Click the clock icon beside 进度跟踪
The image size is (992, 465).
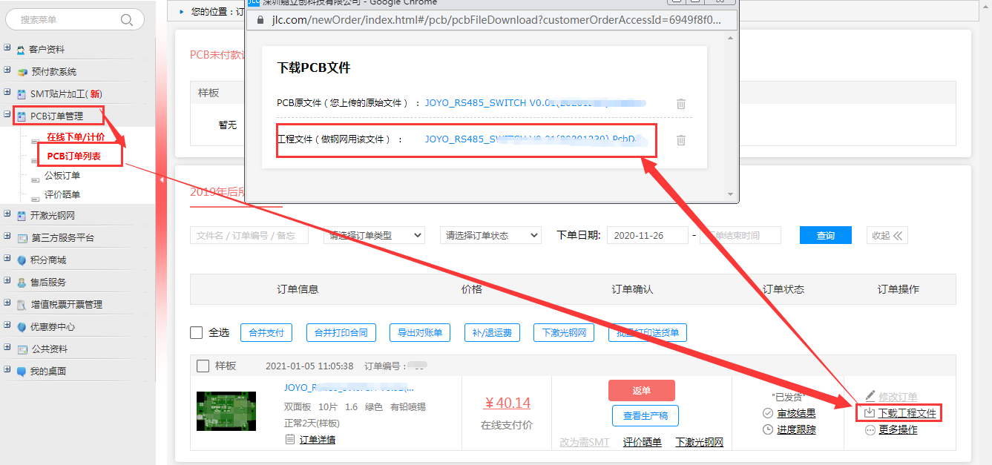pos(768,429)
